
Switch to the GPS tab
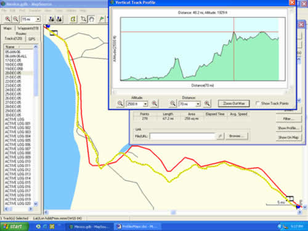(x=32, y=39)
